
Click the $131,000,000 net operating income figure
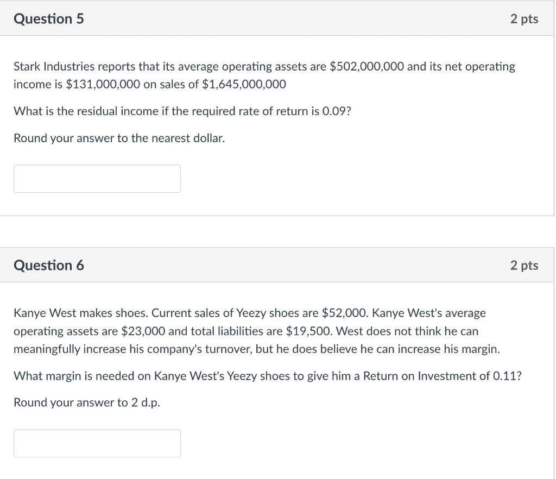point(103,84)
